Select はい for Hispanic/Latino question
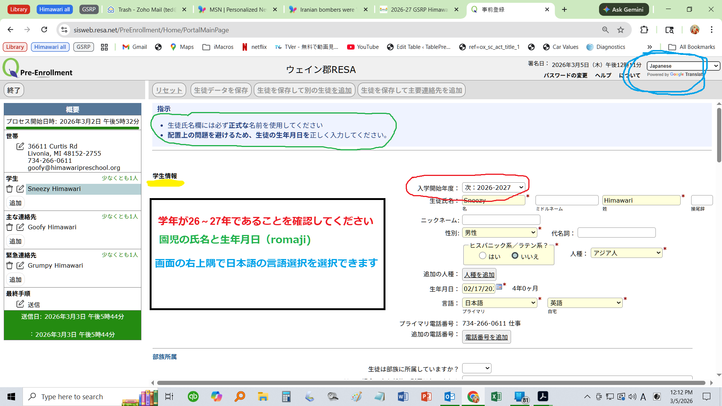Viewport: 722px width, 406px height. click(x=483, y=256)
